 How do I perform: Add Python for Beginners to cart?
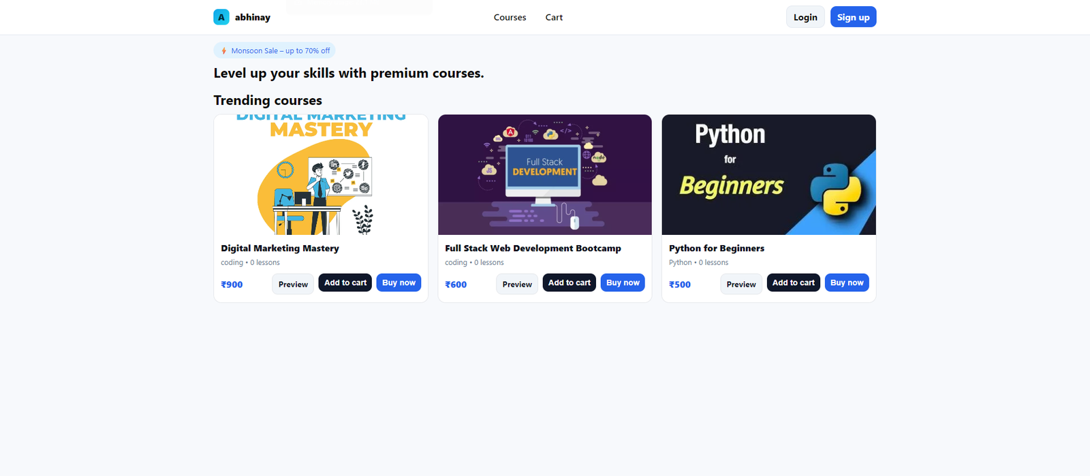pyautogui.click(x=793, y=283)
